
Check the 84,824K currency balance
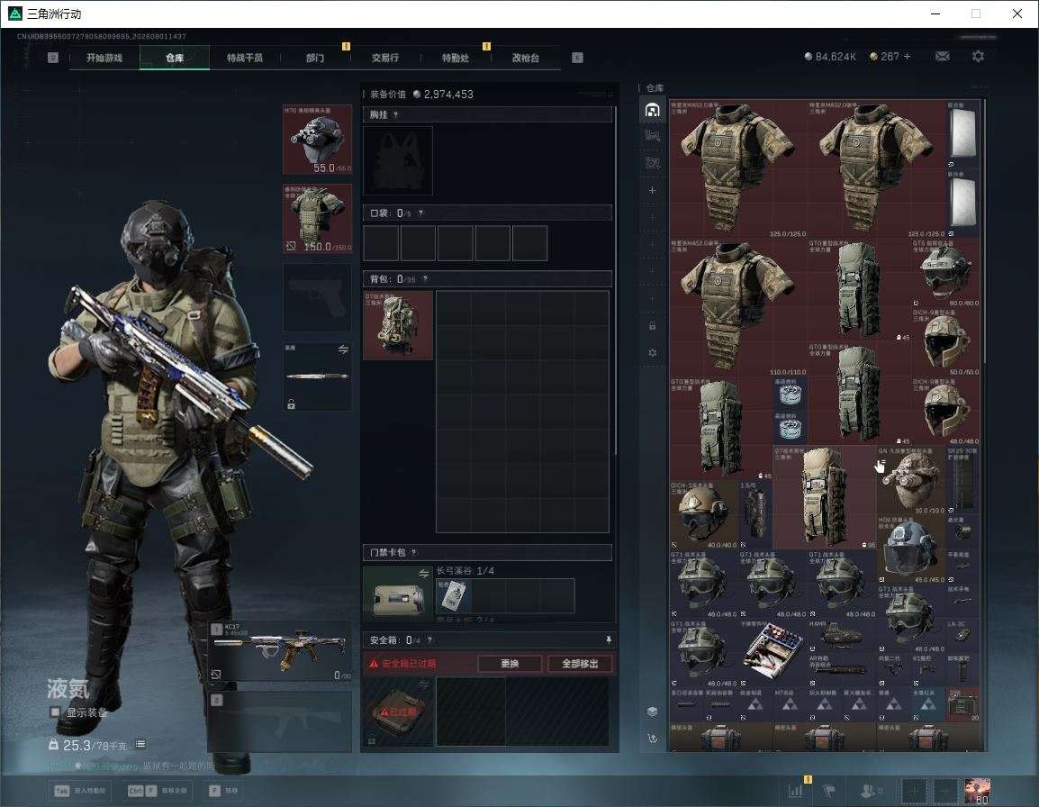(x=830, y=57)
